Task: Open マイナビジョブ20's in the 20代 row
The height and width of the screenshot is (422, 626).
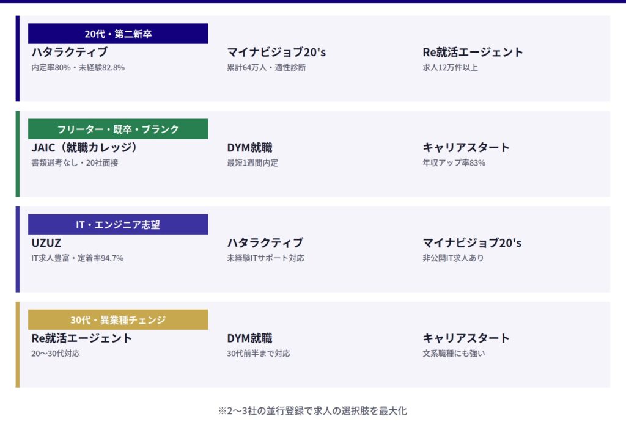Action: point(276,53)
